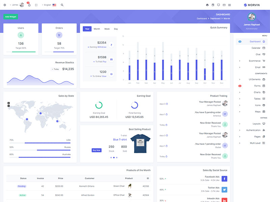Click the Twitter Ads icon
270x202 pixels.
tap(225, 190)
